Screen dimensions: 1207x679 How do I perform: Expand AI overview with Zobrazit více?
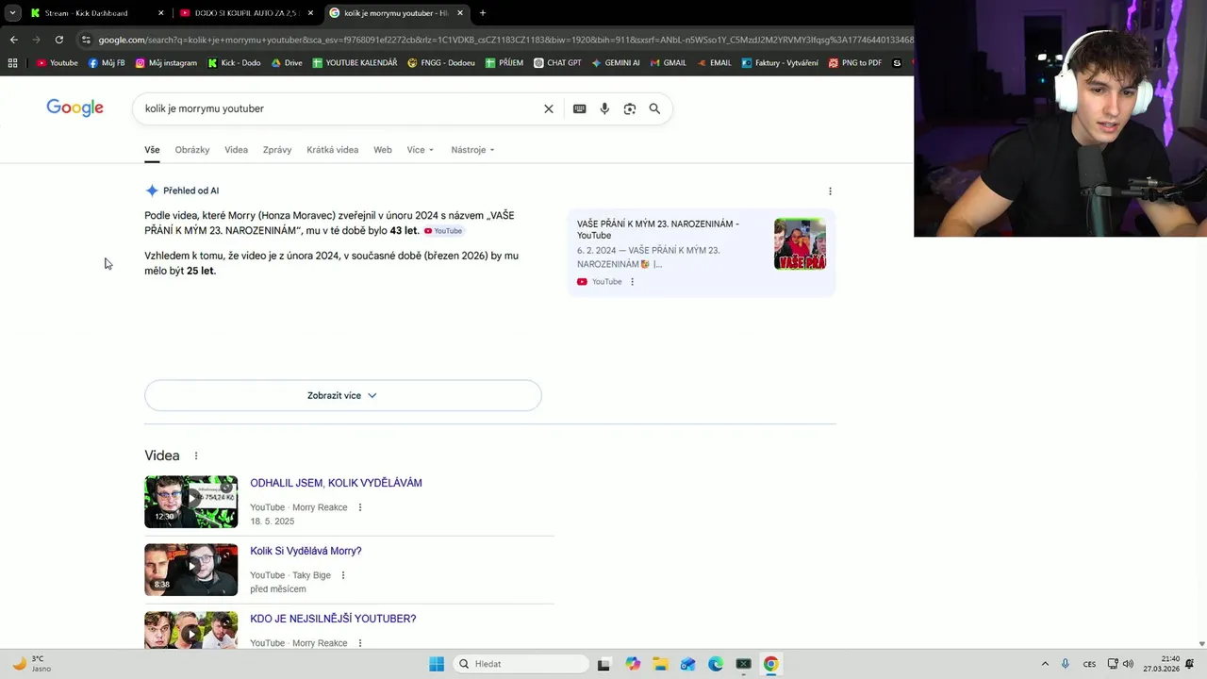tap(342, 395)
